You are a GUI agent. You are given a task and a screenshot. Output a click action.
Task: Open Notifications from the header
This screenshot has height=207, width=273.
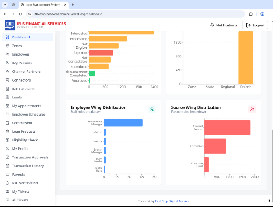point(223,25)
